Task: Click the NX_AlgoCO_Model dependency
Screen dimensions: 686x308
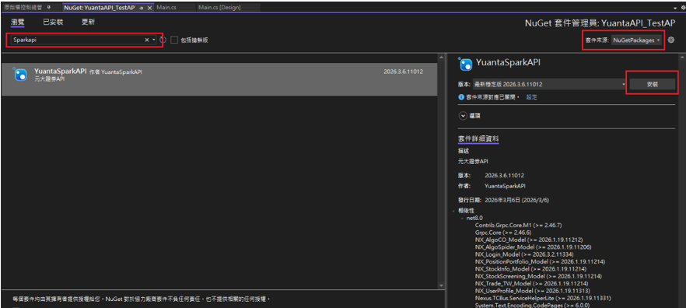Action: 529,240
